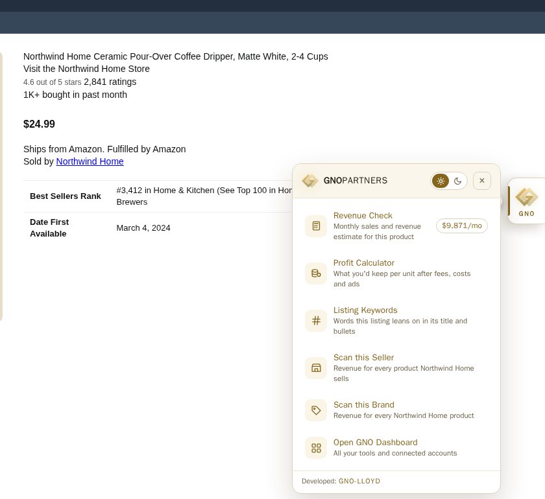545x499 pixels.
Task: Click GNOPARTNERS brand name in header
Action: tap(356, 181)
